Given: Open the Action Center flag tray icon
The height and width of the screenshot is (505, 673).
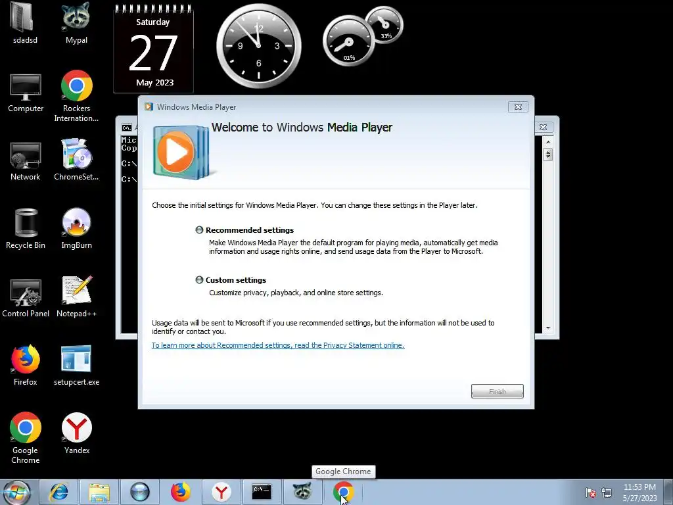Looking at the screenshot, I should point(591,493).
